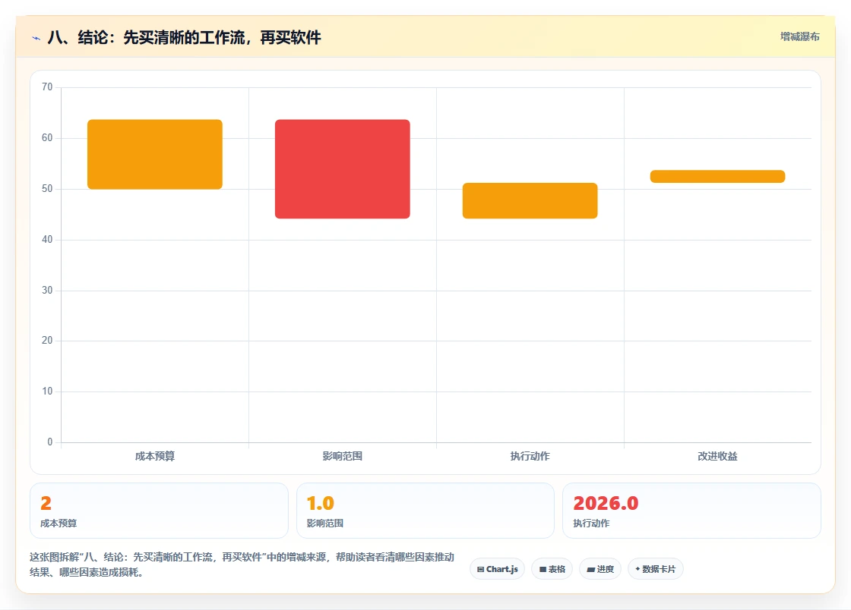851x610 pixels.
Task: Click the chart description paragraph starting 这张图拆解
Action: [x=242, y=564]
